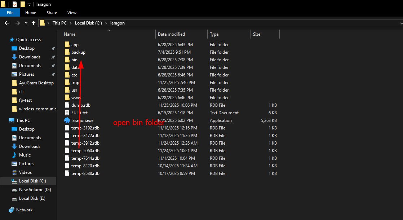Select file temp-3472.rdb
Image resolution: width=403 pixels, height=220 pixels.
(x=85, y=136)
